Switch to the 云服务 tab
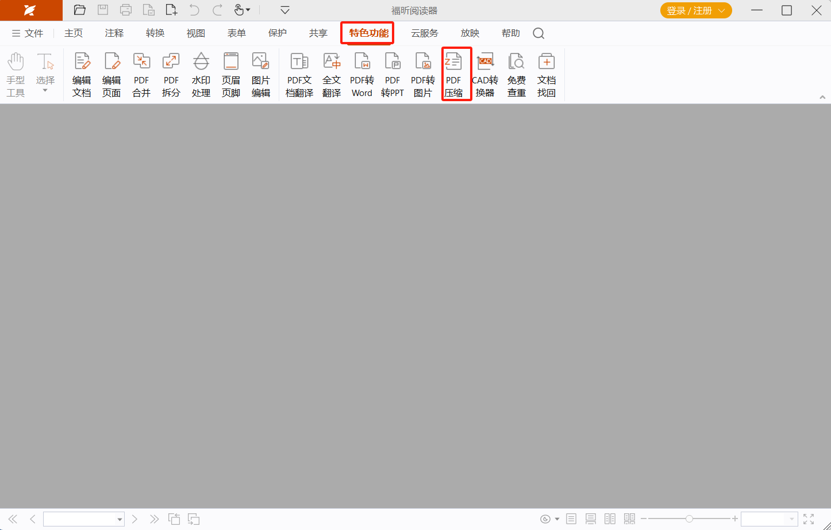The width and height of the screenshot is (831, 530). pos(424,33)
